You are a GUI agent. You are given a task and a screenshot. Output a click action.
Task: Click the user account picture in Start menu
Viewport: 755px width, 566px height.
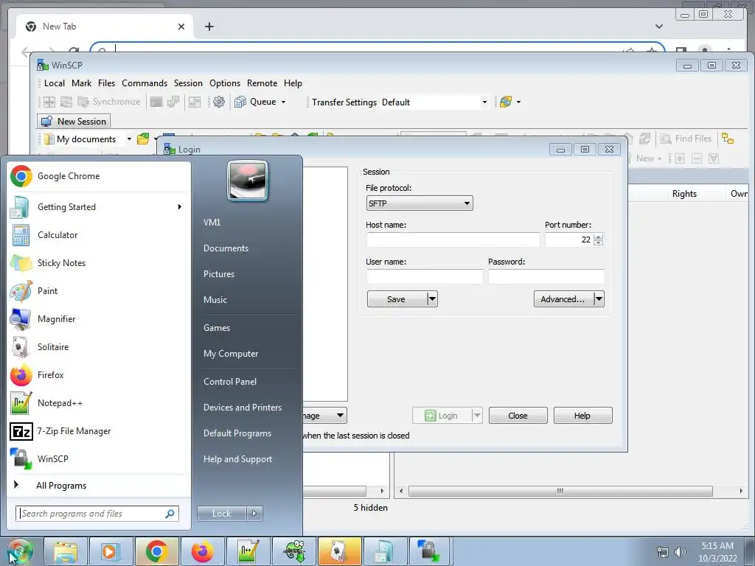point(248,181)
